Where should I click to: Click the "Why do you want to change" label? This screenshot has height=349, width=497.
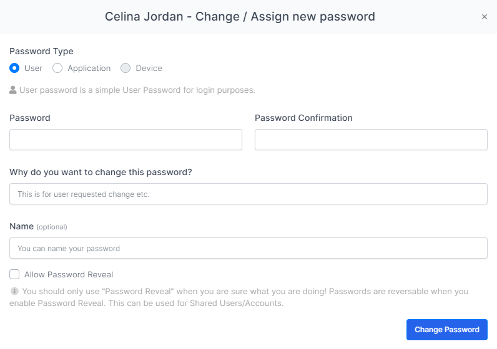pos(101,172)
